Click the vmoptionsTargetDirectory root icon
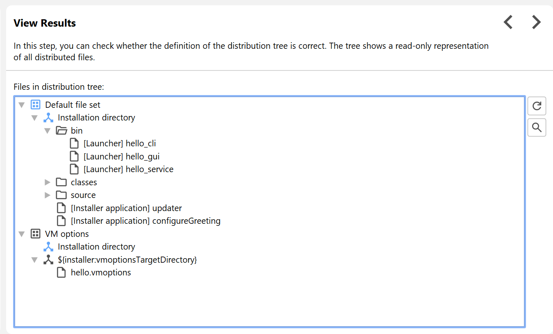Image resolution: width=553 pixels, height=334 pixels. coord(48,260)
